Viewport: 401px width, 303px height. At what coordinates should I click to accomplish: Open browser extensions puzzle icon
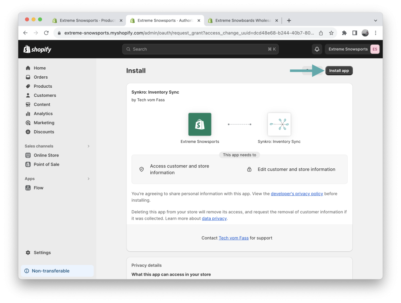[x=344, y=33]
